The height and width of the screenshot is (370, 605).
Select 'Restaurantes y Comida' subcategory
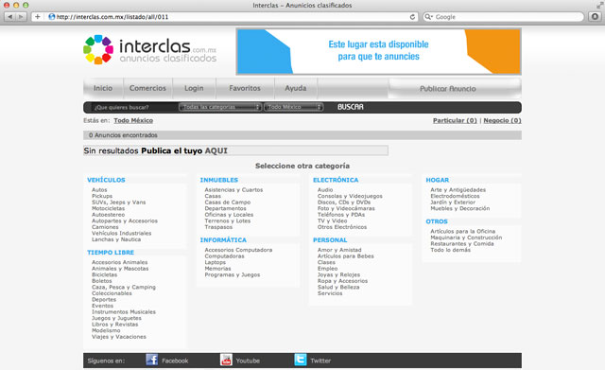point(462,244)
